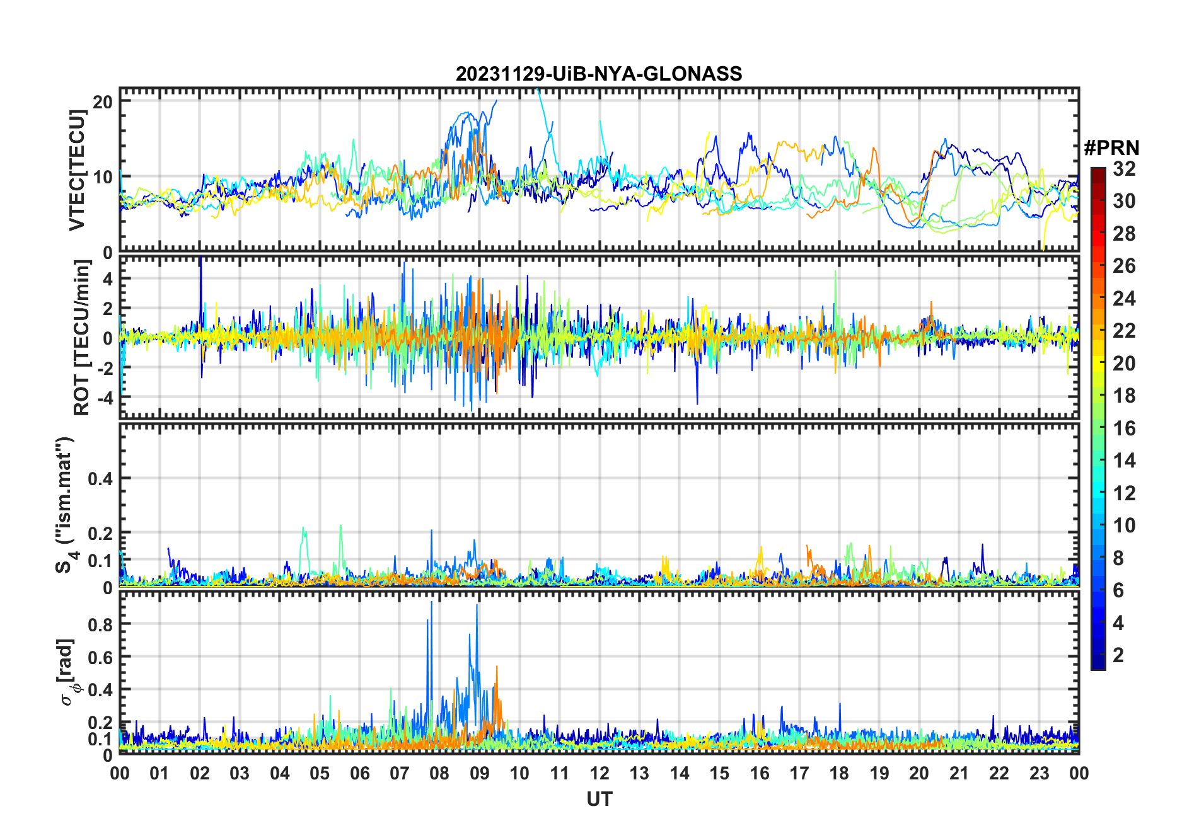
Task: Click x-axis tick label 21
Action: click(x=959, y=774)
